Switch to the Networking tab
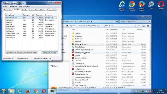The image size is (167, 94). coord(43,10)
